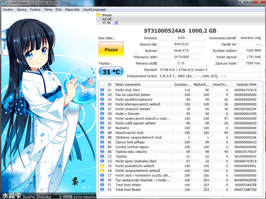Click the 31 °C temperature button
The image size is (266, 199).
[x=111, y=72]
